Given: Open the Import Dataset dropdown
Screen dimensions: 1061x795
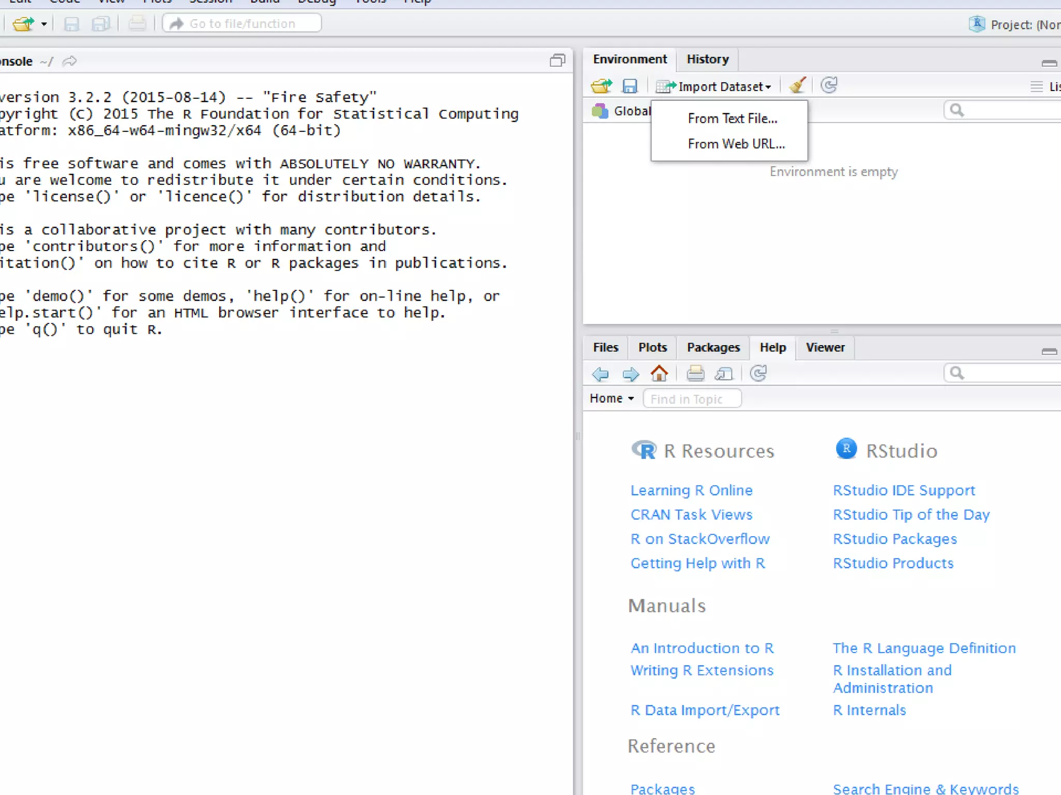Looking at the screenshot, I should point(714,86).
